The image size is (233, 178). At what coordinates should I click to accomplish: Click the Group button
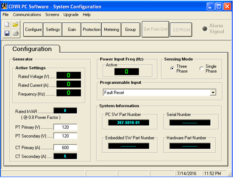(x=130, y=30)
